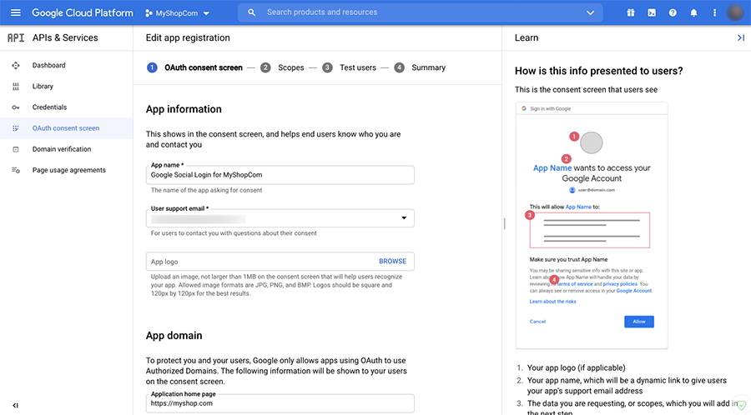Click the Application home page field
751x415 pixels.
pyautogui.click(x=280, y=403)
